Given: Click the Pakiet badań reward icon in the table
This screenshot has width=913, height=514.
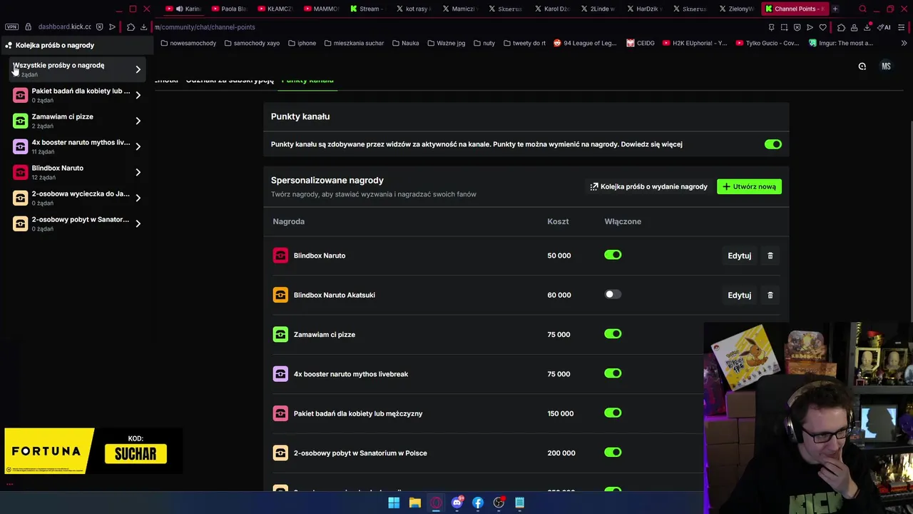Looking at the screenshot, I should coord(280,413).
